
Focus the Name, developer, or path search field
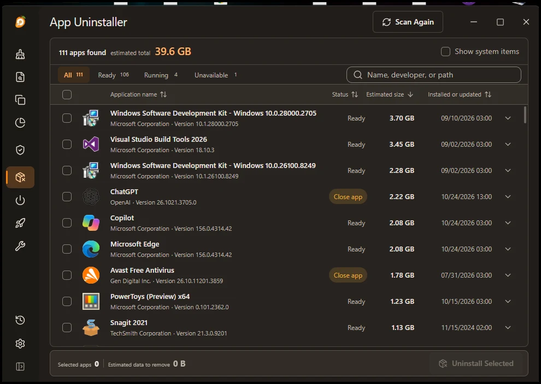pyautogui.click(x=434, y=75)
